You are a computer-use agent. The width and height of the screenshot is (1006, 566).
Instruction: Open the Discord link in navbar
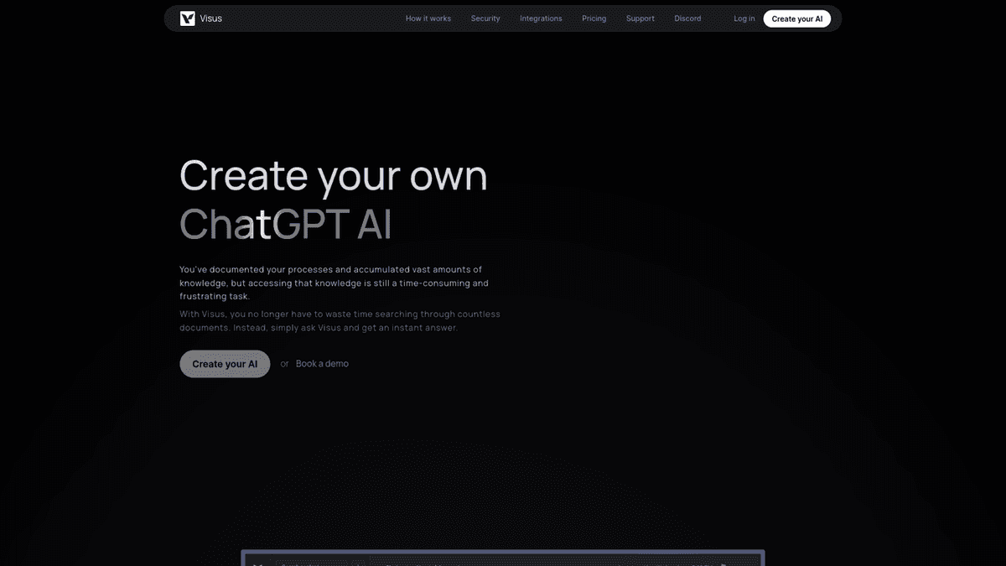point(687,18)
